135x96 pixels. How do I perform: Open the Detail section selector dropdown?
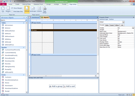[x=123, y=22]
